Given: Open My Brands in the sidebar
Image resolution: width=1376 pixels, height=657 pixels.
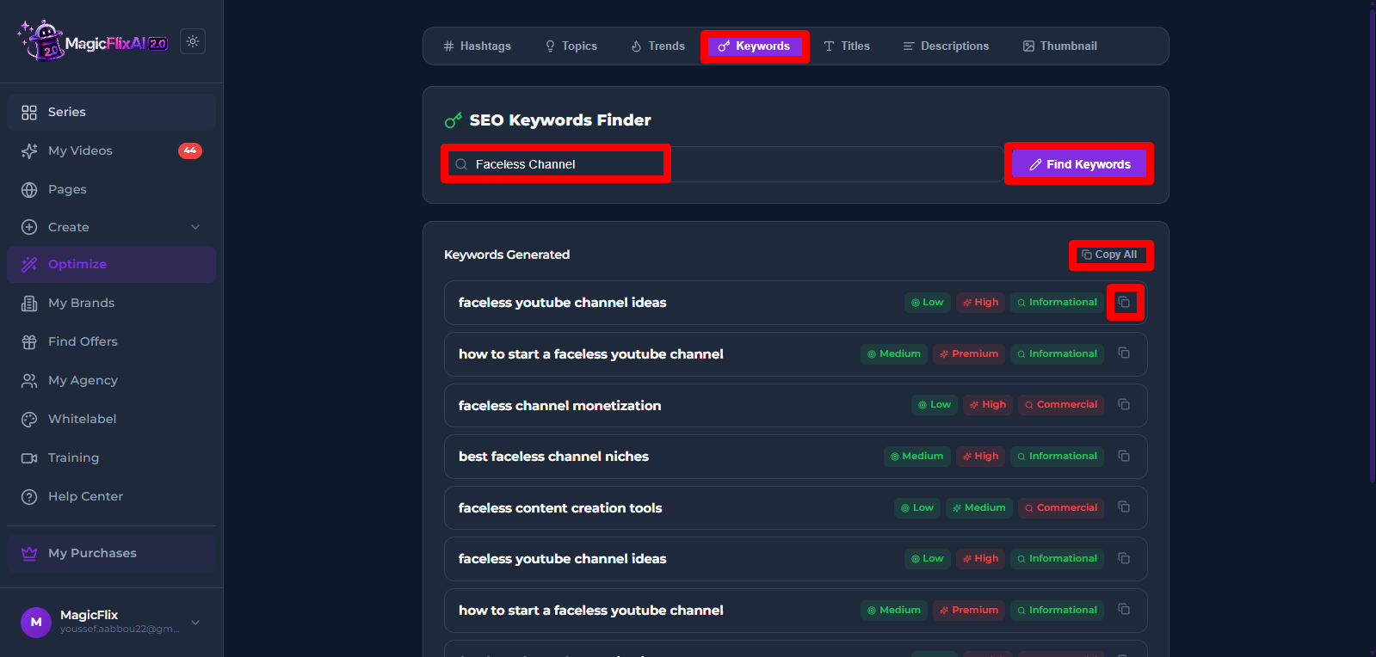Looking at the screenshot, I should pos(111,303).
